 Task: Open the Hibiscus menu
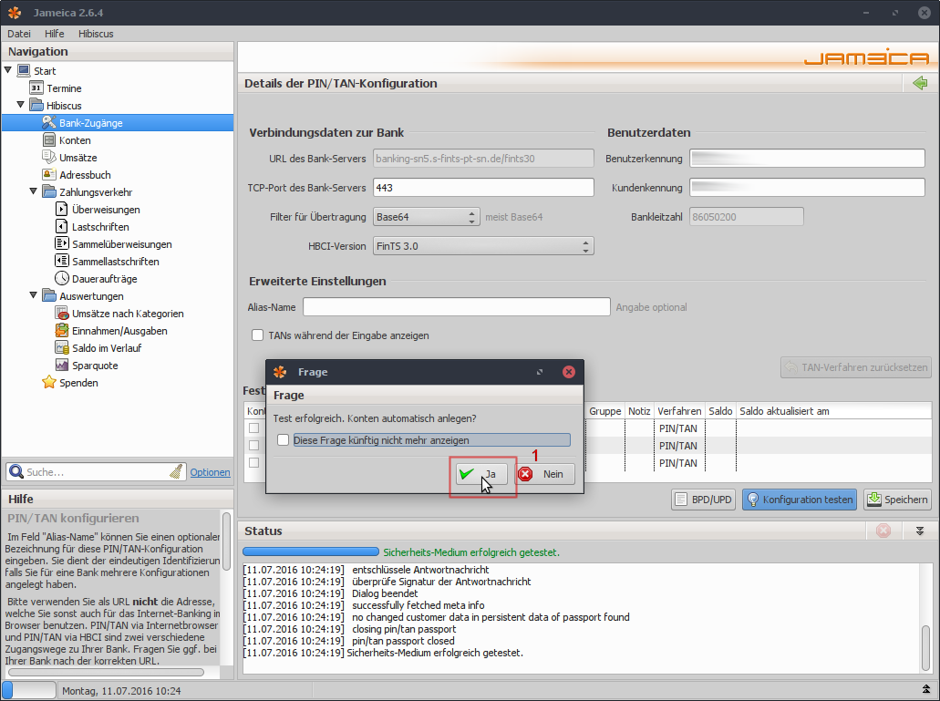[96, 34]
